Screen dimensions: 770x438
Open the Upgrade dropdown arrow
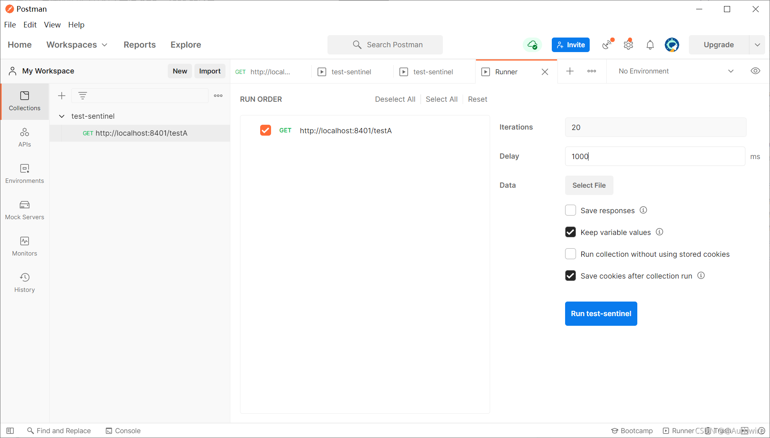757,45
